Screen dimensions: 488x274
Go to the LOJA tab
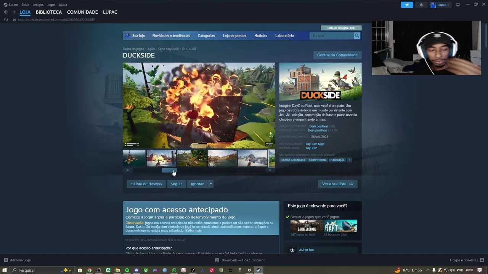[x=25, y=12]
